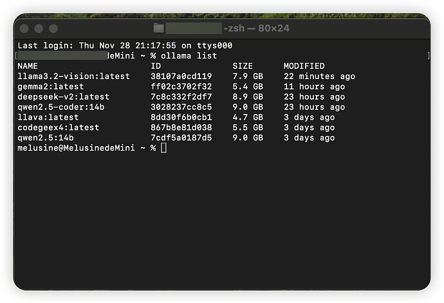Click the ID 7c8c332f2df7
Image resolution: width=444 pixels, height=303 pixels.
181,96
